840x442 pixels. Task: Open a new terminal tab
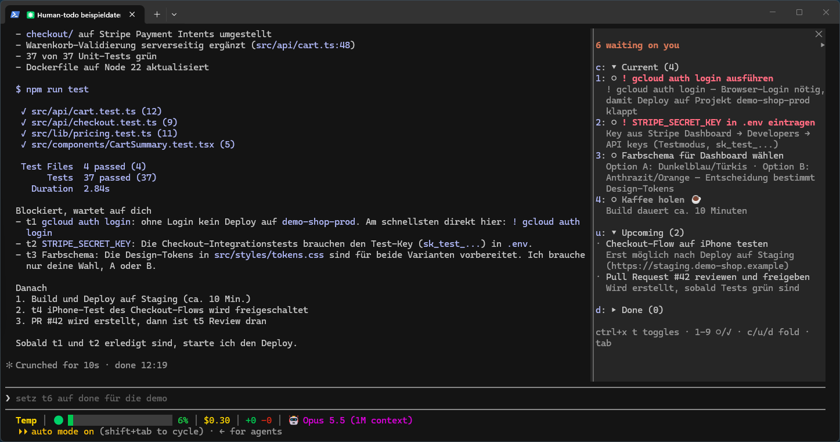click(157, 14)
